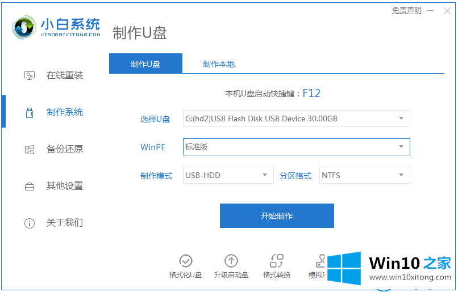This screenshot has width=458, height=292.
Task: Open the 关于我们 section
Action: pos(65,223)
